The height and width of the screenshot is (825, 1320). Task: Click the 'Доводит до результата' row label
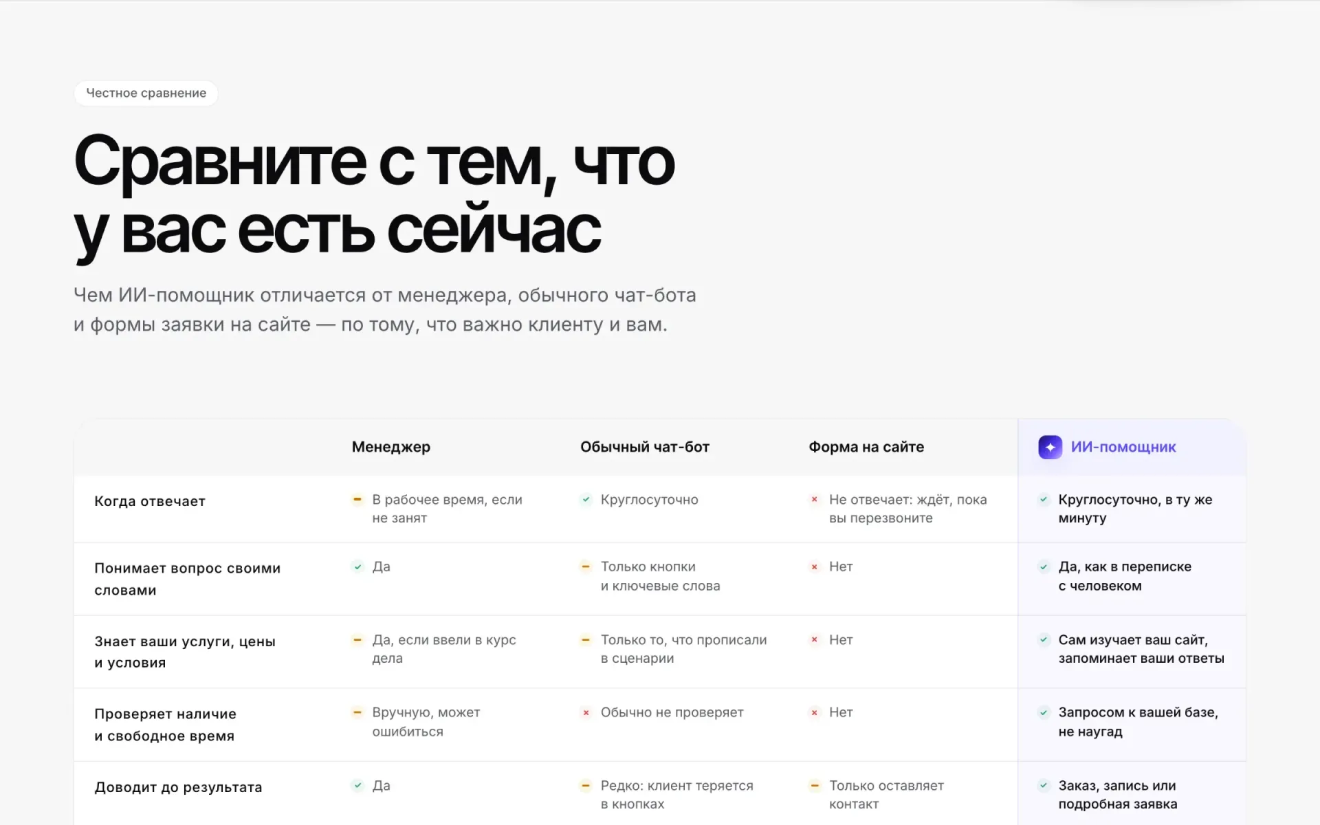point(178,787)
